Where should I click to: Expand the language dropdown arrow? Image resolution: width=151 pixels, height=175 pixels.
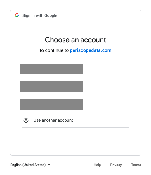(x=49, y=165)
